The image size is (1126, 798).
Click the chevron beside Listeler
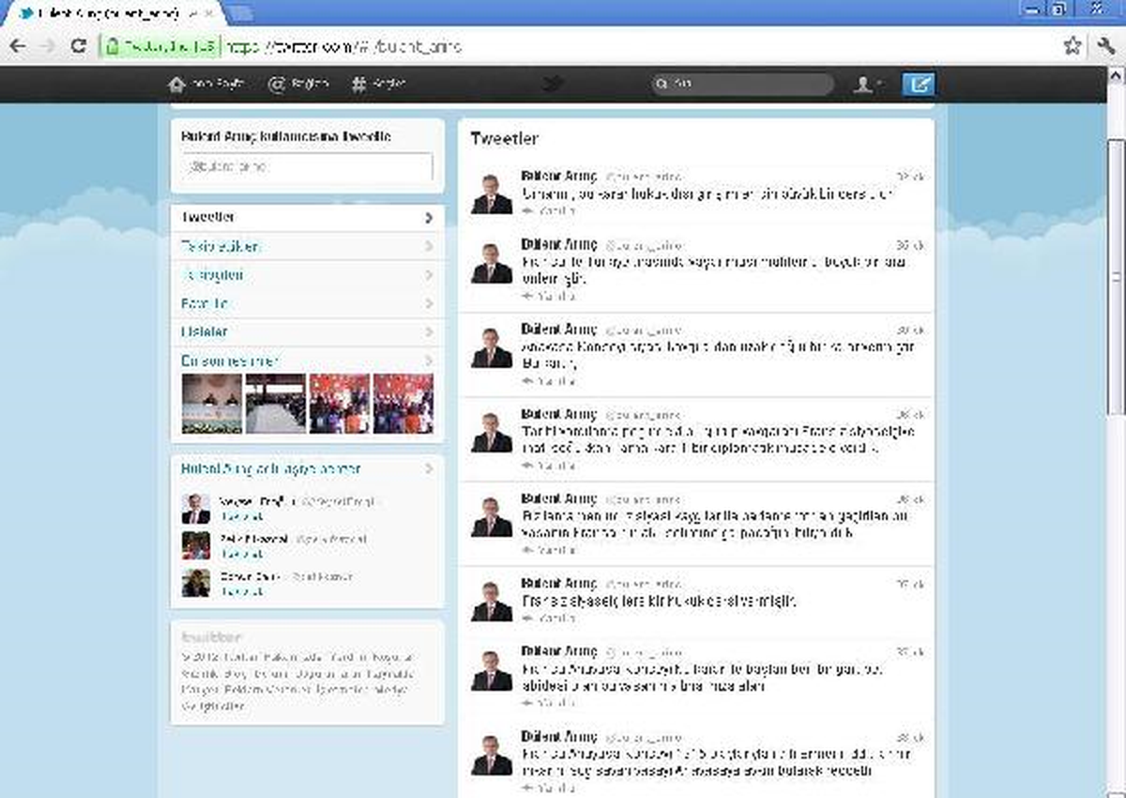[429, 332]
